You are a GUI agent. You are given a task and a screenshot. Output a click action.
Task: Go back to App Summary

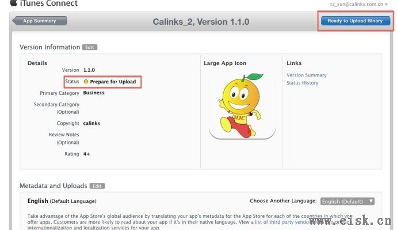point(40,21)
